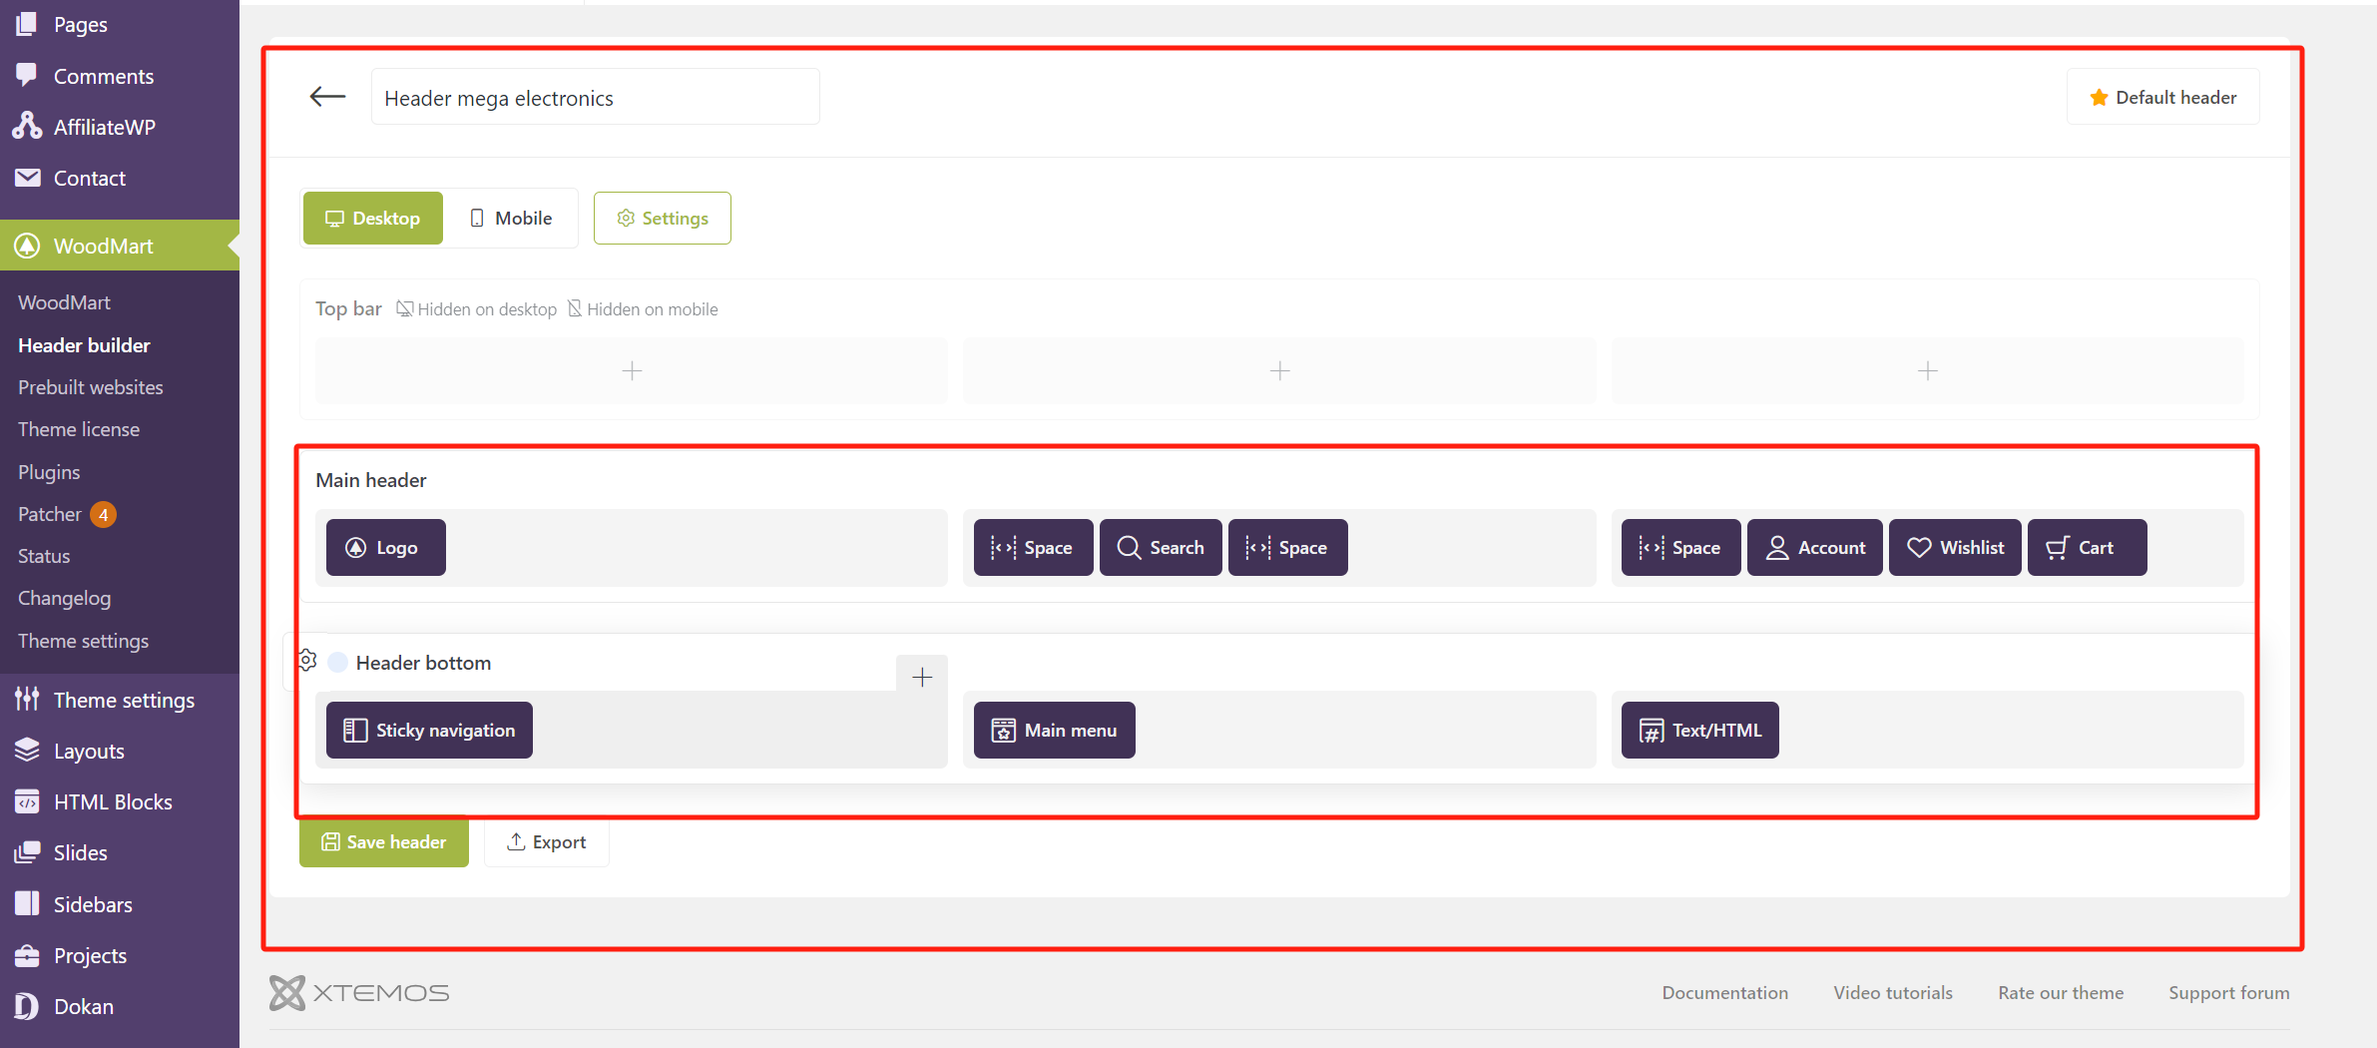2377x1048 pixels.
Task: Click the XTEMOS logo in the footer
Action: tap(359, 993)
